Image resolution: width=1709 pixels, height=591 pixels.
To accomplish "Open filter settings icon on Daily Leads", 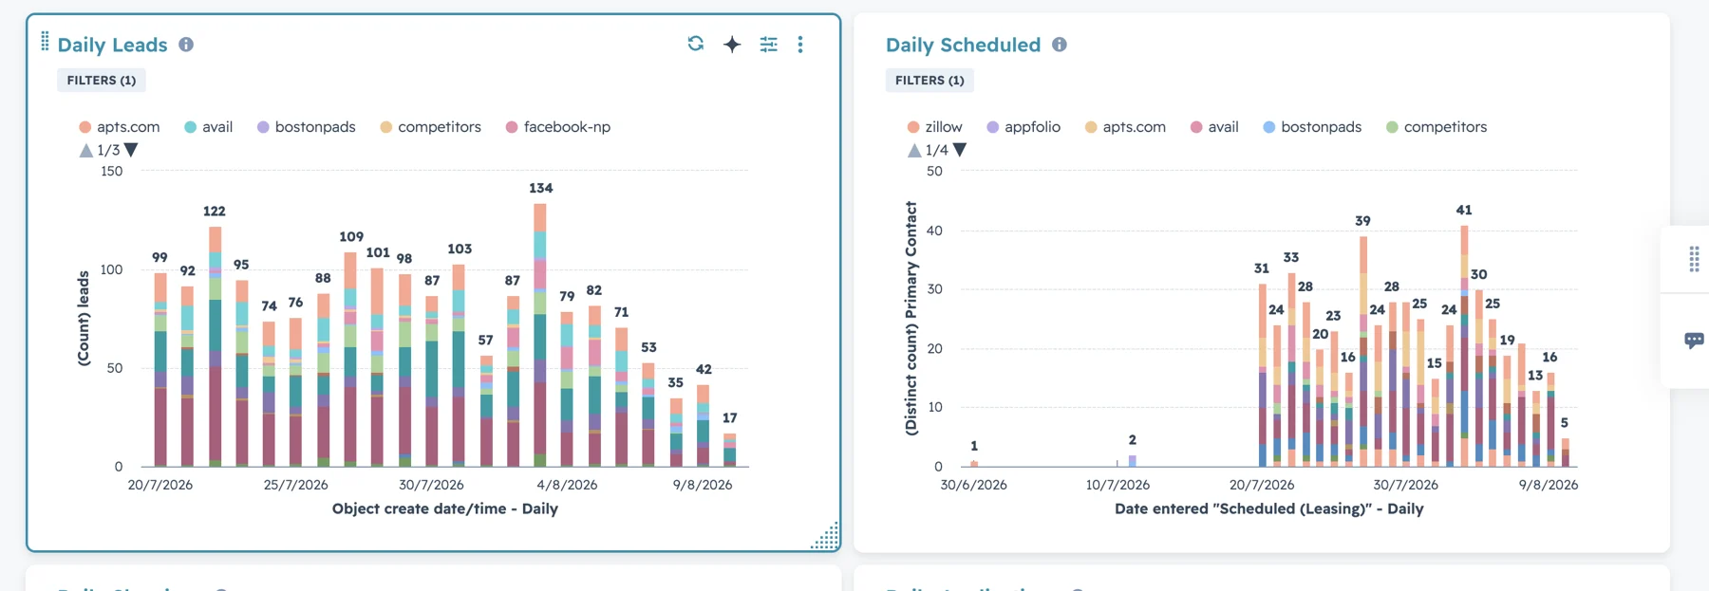I will click(769, 44).
